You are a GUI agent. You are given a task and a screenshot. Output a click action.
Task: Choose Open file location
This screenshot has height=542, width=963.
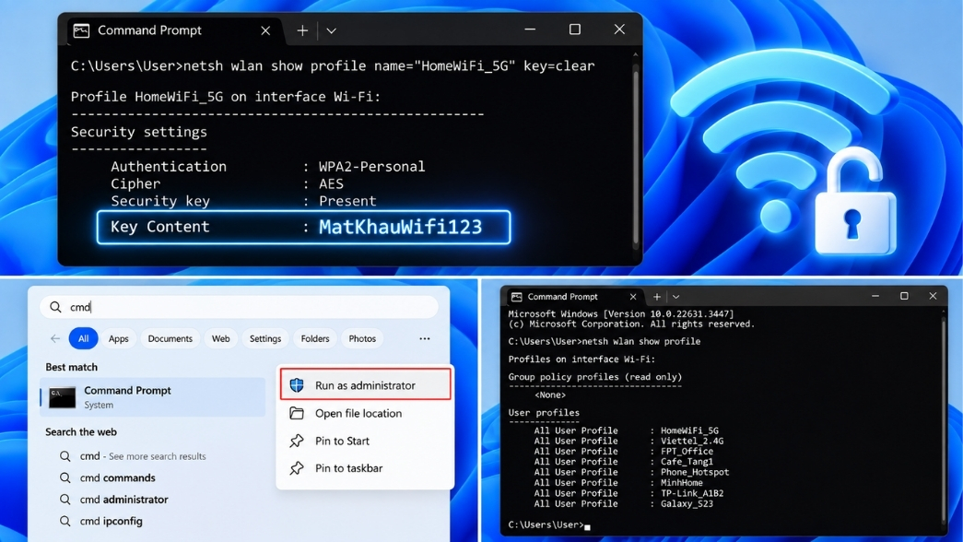366,414
